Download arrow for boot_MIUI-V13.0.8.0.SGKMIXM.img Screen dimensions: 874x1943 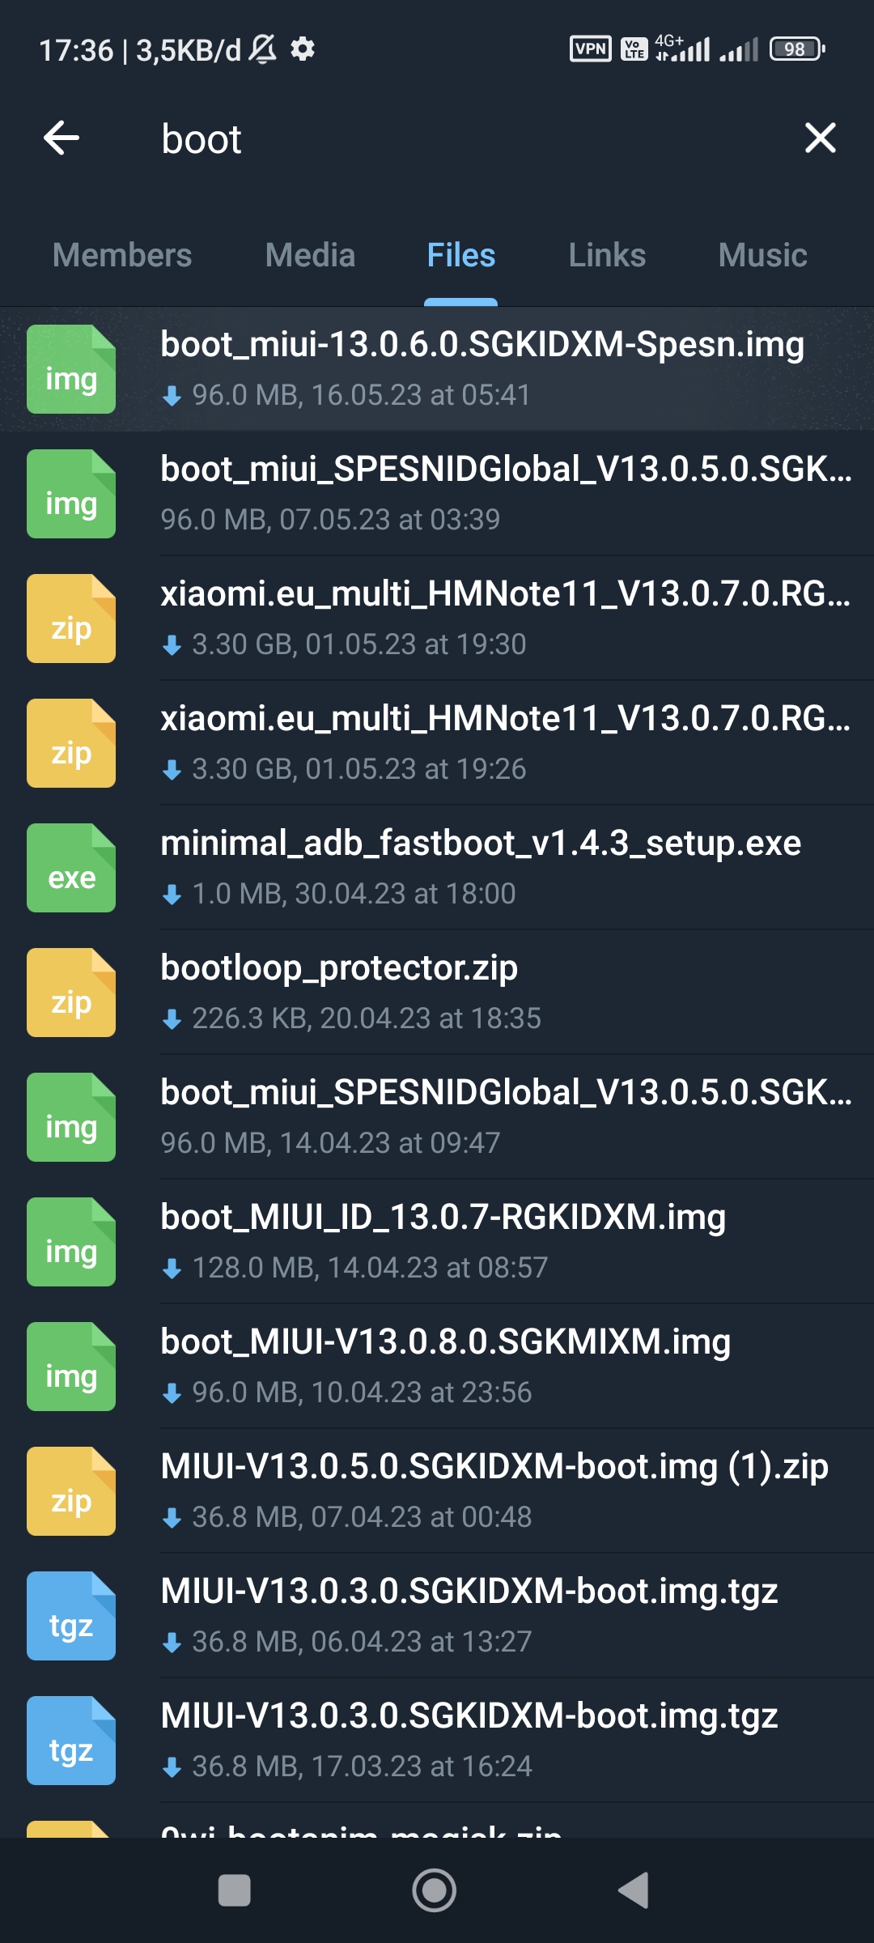(172, 1393)
